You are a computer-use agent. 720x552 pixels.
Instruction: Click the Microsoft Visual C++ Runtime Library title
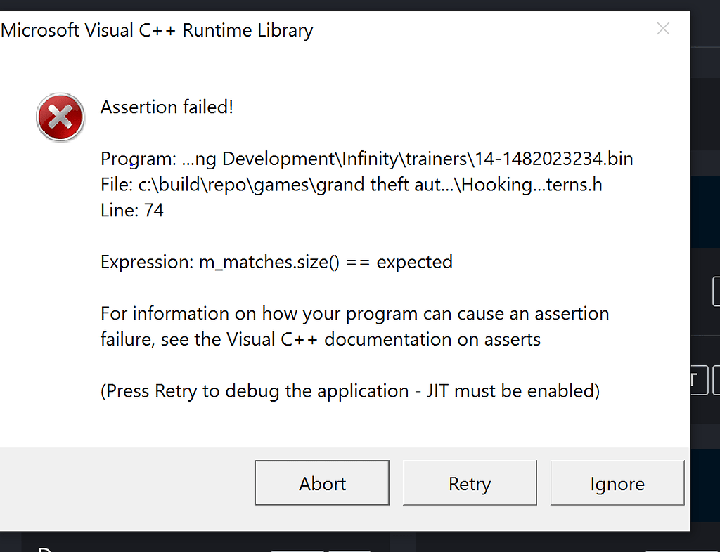(156, 30)
